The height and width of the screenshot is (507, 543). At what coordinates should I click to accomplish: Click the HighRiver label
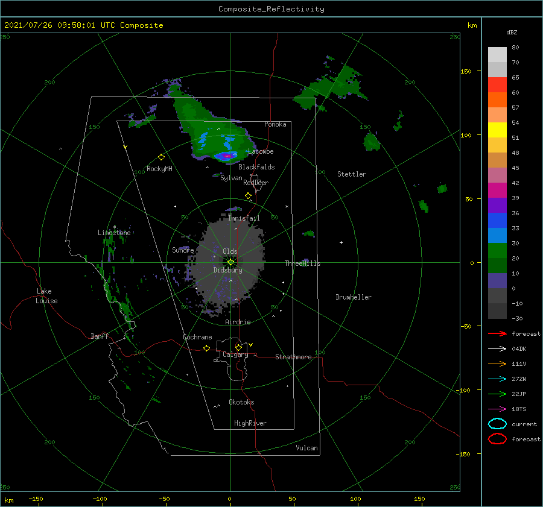coord(250,423)
